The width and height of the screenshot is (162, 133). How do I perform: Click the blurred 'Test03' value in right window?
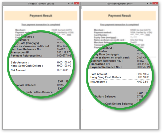coord(134,42)
